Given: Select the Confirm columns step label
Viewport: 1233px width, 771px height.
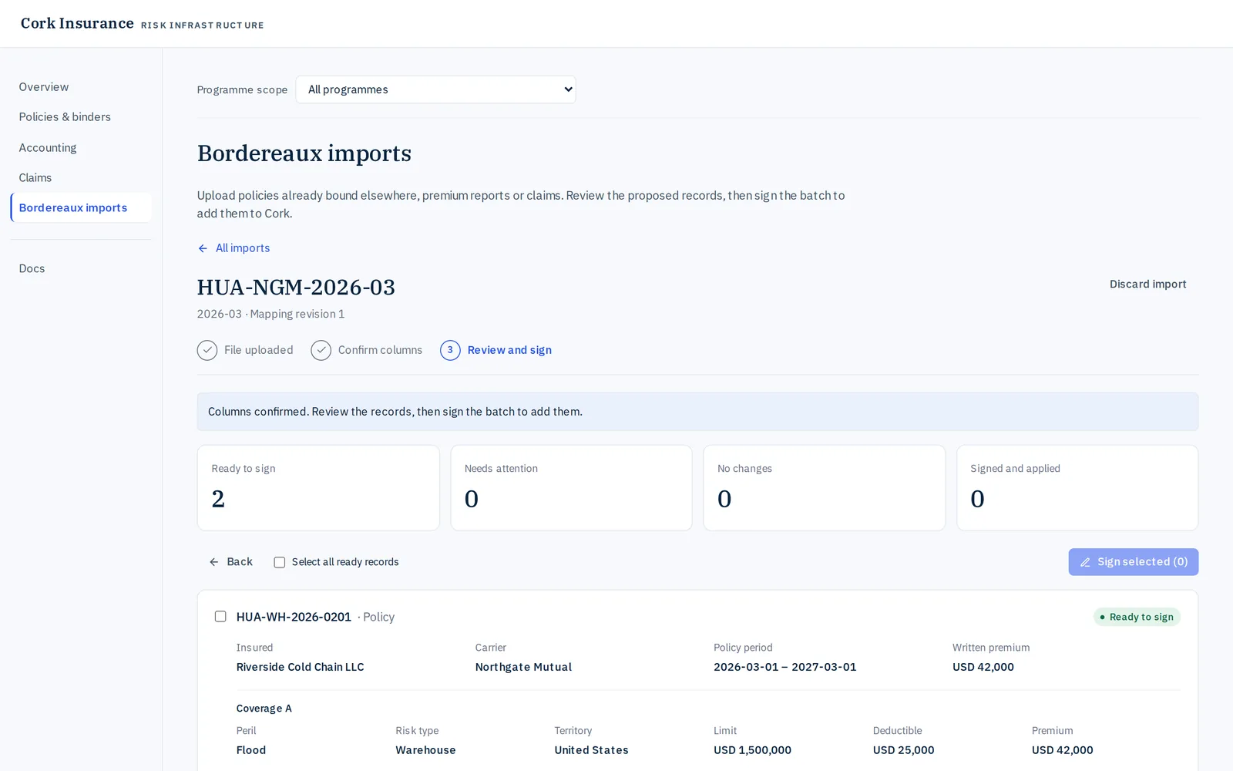Looking at the screenshot, I should [380, 350].
